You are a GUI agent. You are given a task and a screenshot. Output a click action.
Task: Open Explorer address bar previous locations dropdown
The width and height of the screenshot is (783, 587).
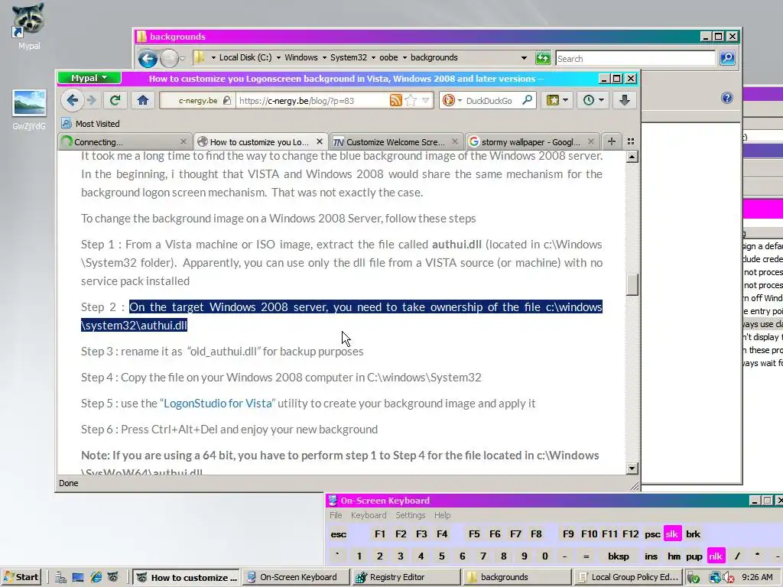click(x=524, y=58)
